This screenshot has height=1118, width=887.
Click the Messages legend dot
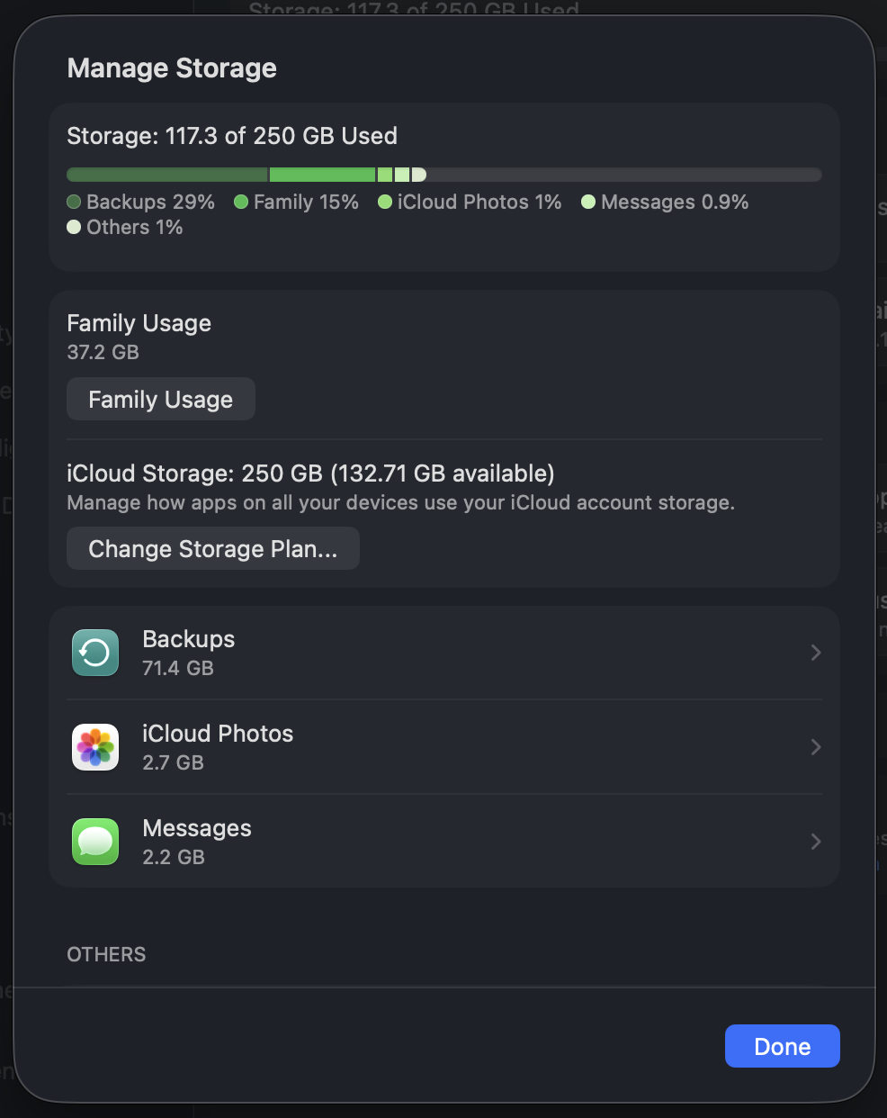pos(588,202)
